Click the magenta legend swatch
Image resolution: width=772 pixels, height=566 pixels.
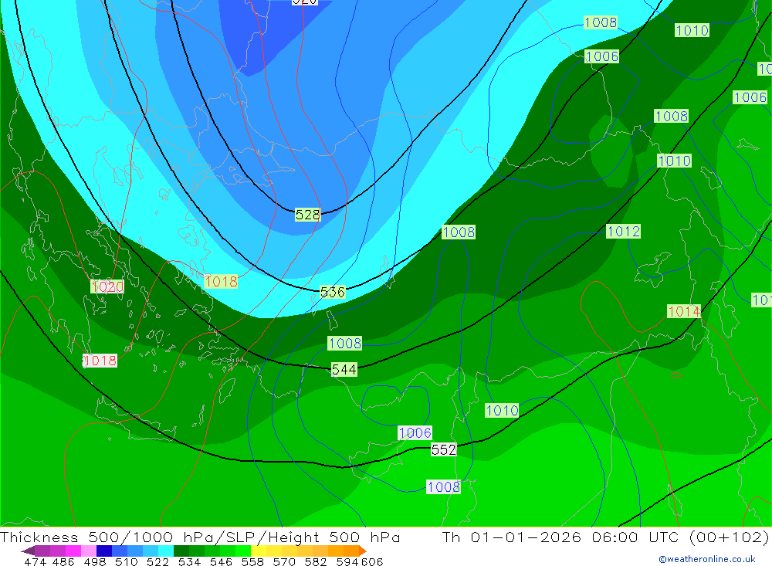tap(73, 551)
